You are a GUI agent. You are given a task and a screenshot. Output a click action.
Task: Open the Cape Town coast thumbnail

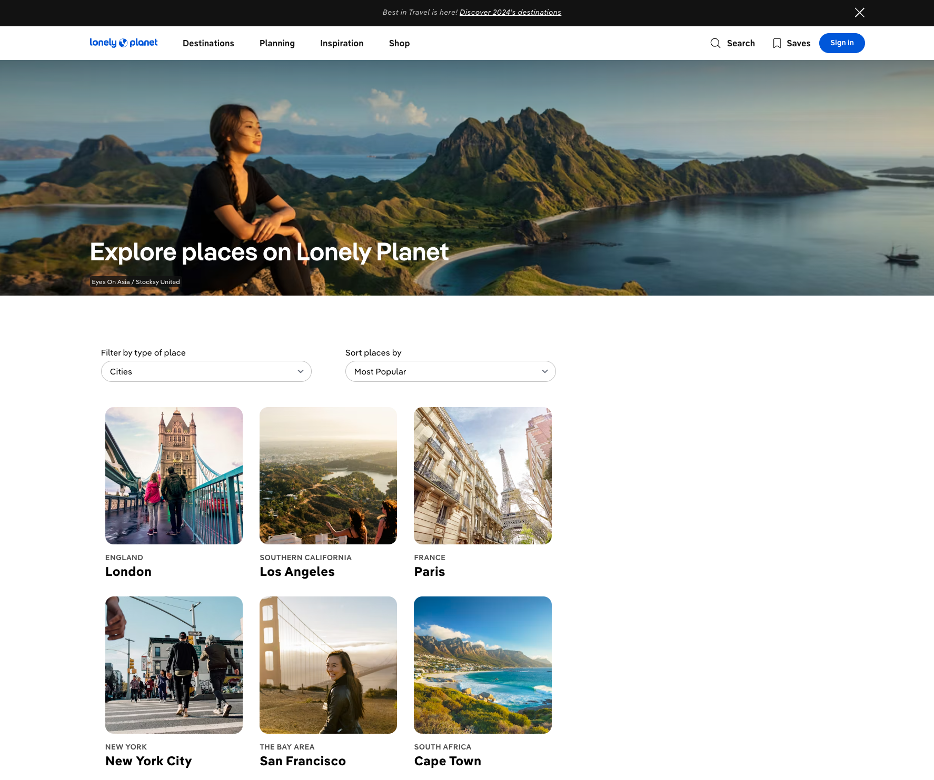[483, 665]
